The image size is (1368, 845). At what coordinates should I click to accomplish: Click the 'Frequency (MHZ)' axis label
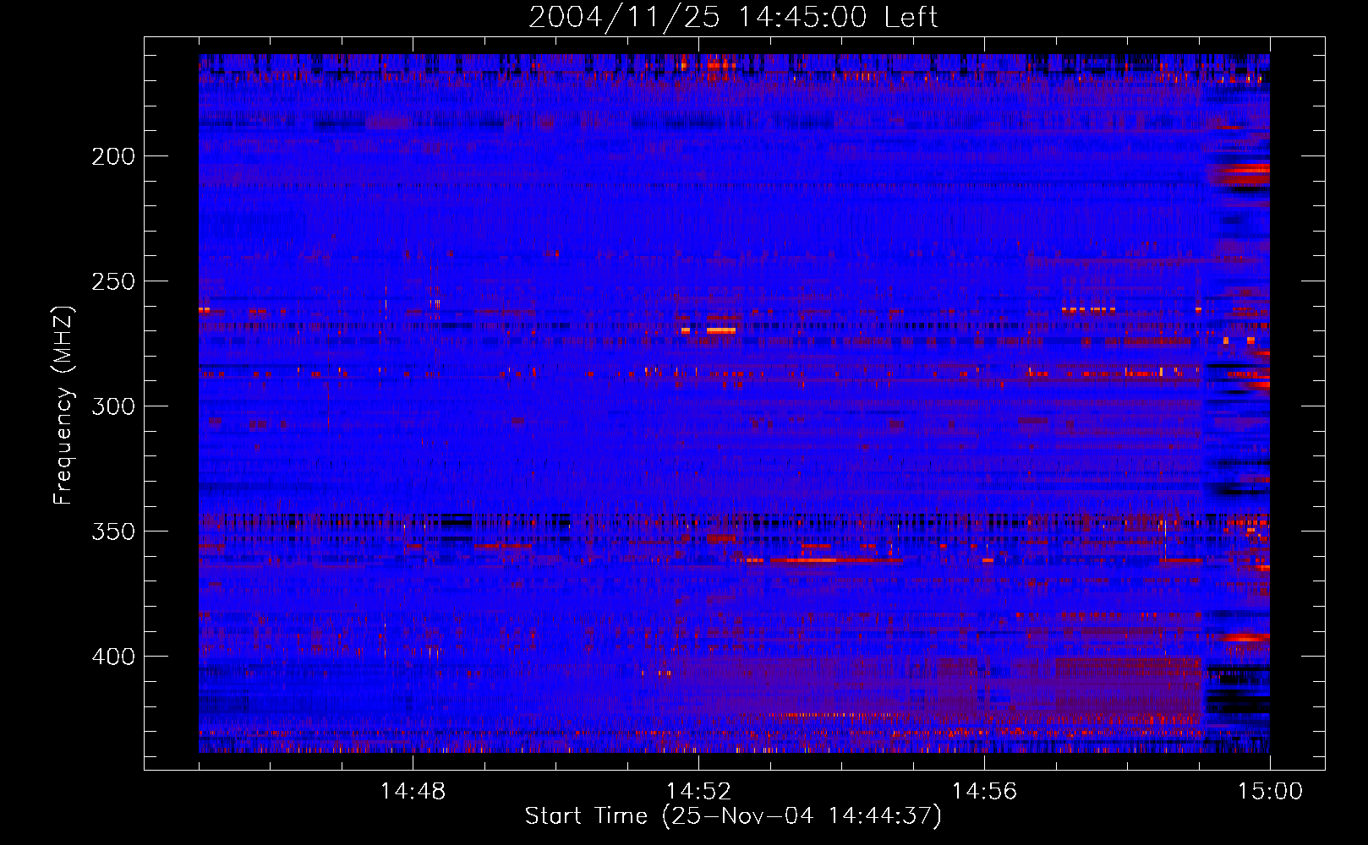63,405
